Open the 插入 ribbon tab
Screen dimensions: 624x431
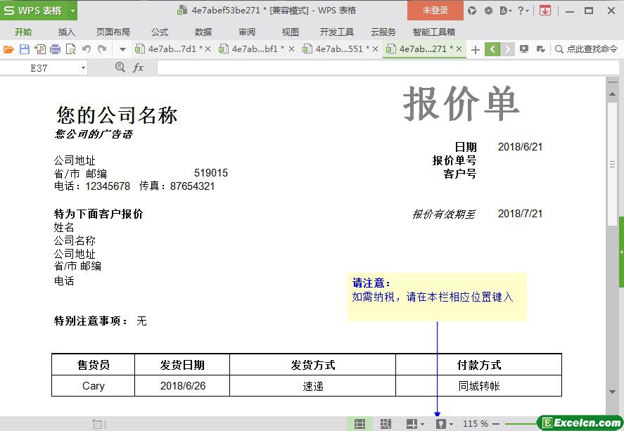(67, 32)
